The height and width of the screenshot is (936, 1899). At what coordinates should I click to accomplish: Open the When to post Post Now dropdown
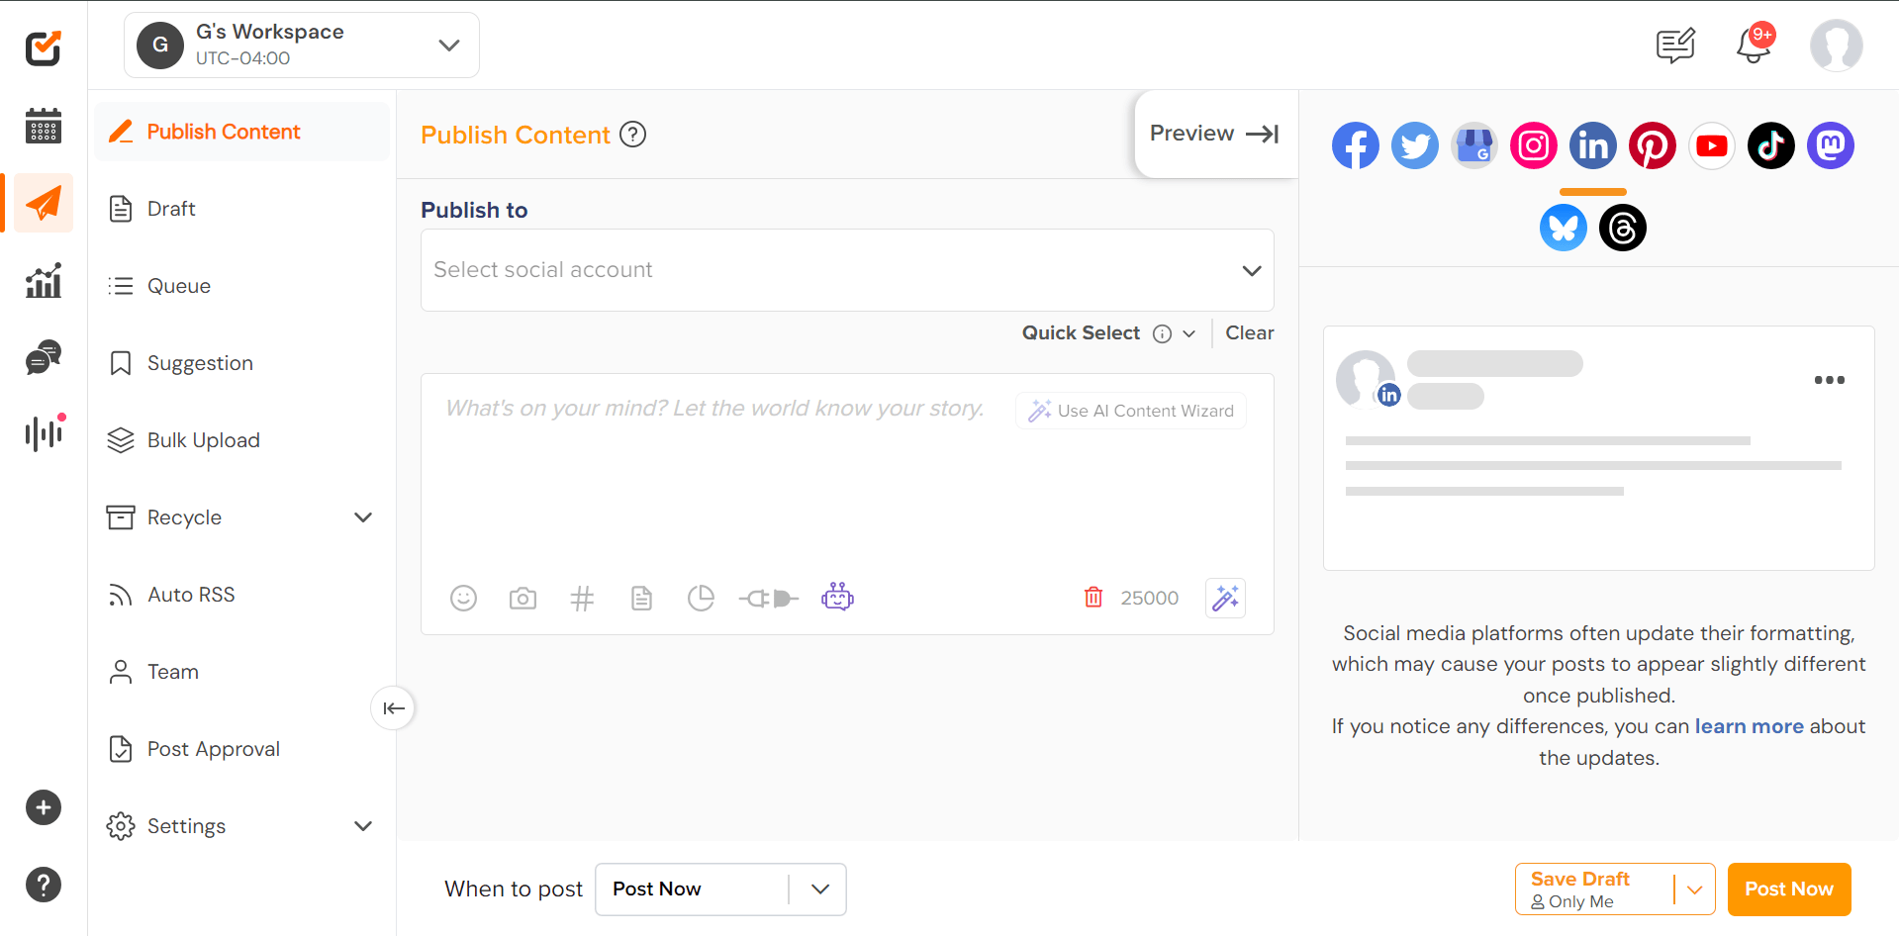tap(720, 889)
